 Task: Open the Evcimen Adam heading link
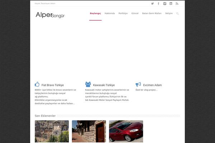tap(152, 85)
